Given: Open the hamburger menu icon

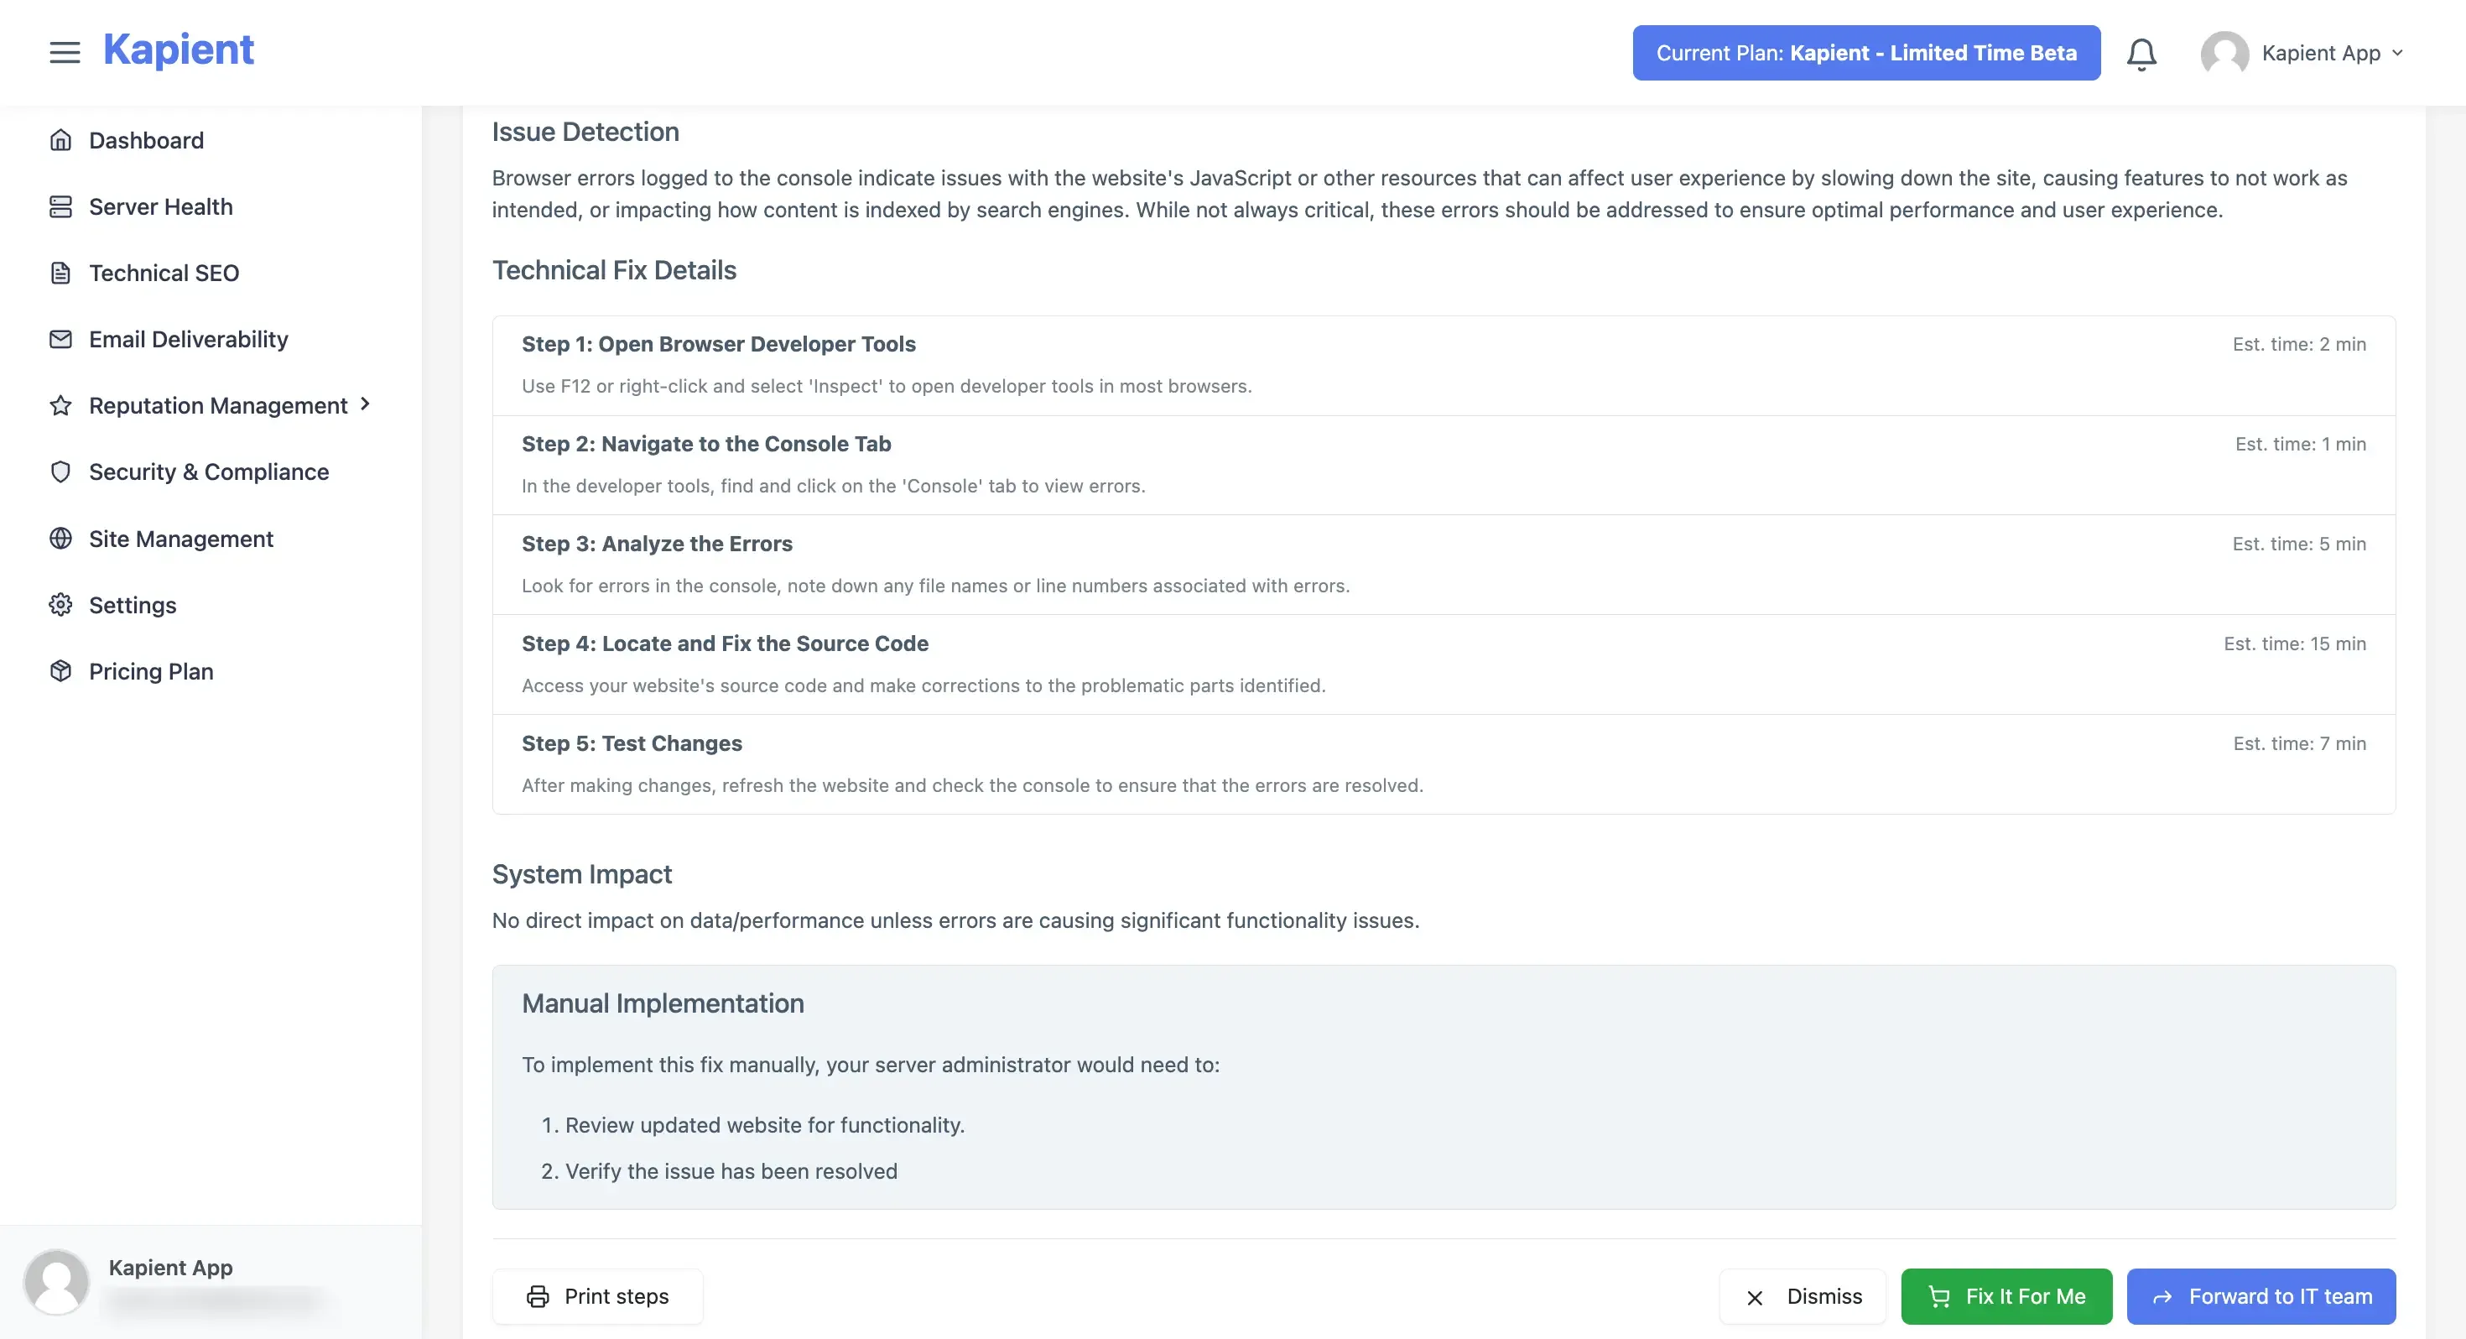Looking at the screenshot, I should tap(64, 53).
